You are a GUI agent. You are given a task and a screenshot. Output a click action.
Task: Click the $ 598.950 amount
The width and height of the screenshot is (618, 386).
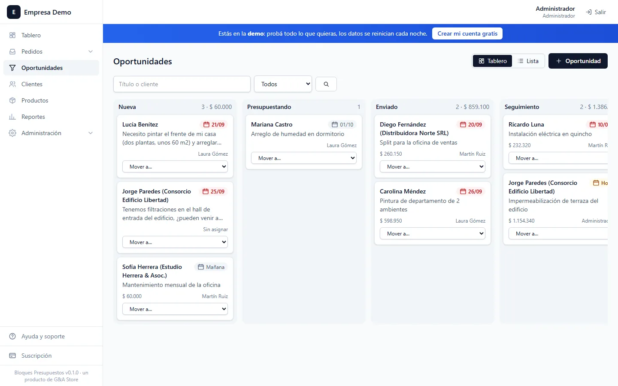coord(391,220)
